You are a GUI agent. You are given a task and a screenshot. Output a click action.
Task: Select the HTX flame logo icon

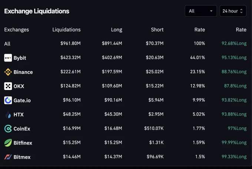[8, 115]
